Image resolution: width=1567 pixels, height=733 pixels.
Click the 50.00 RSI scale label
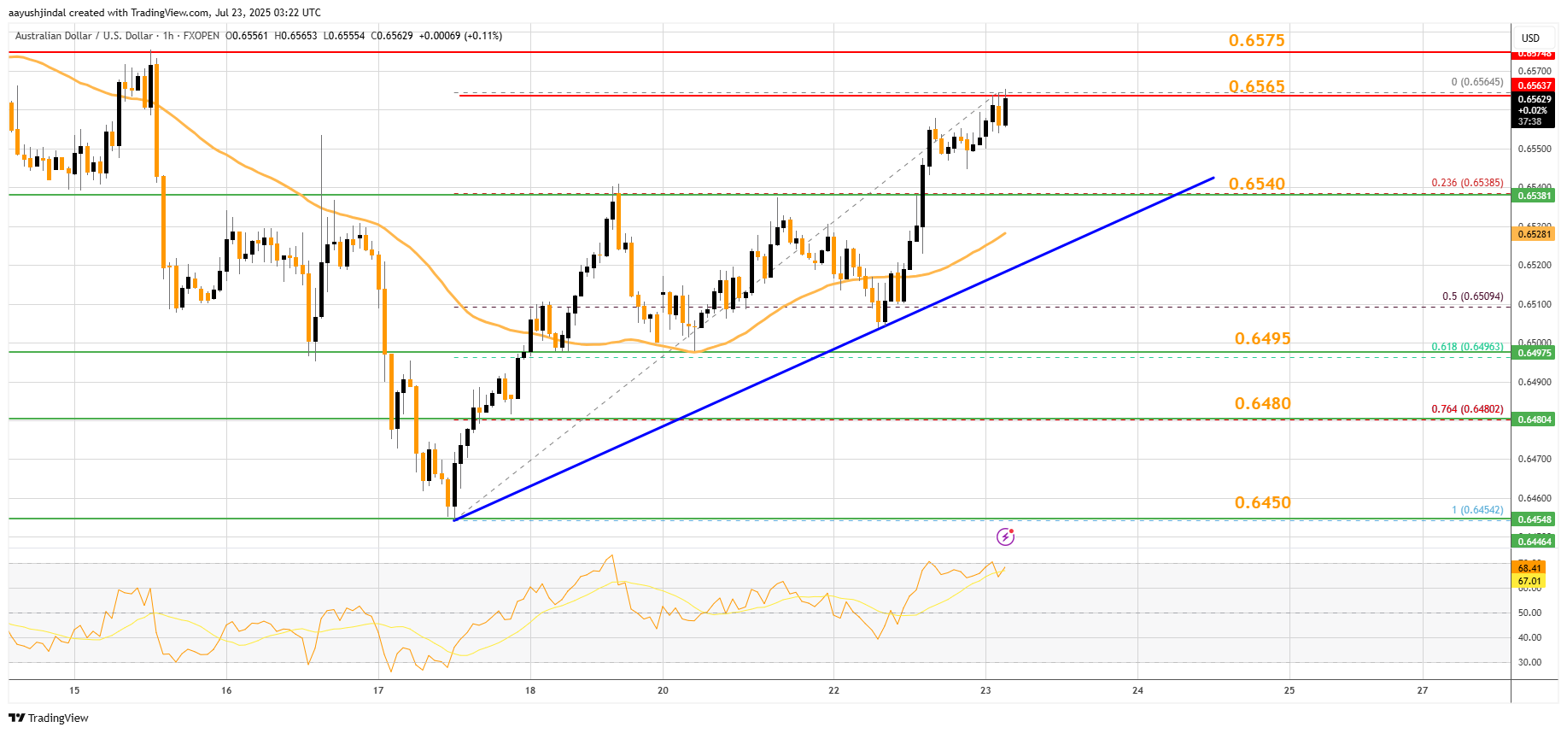[1529, 613]
